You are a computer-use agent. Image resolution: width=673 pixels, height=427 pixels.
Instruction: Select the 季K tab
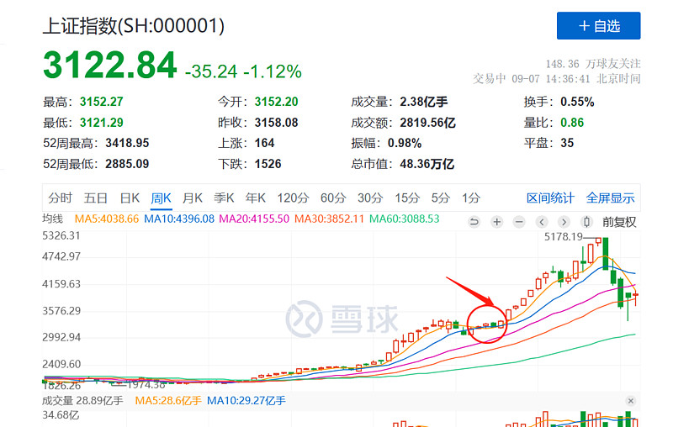(x=224, y=198)
